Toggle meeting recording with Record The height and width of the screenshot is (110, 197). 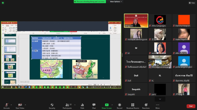click(x=119, y=106)
